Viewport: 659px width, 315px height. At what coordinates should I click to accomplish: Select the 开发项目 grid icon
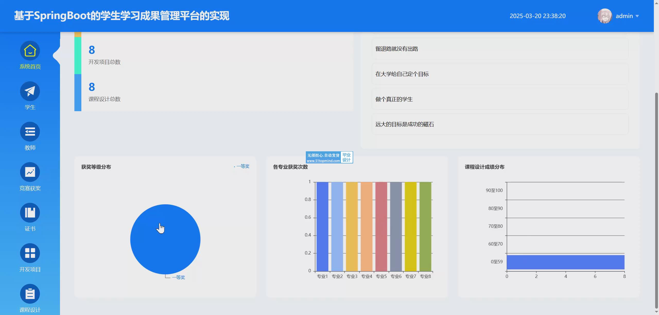point(30,253)
